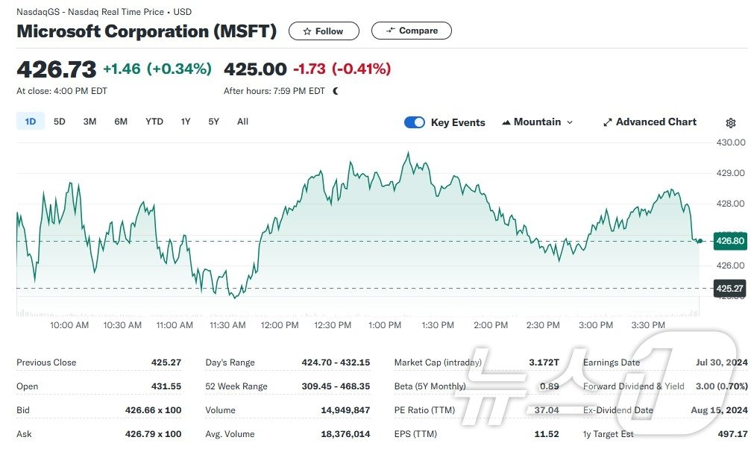Image resolution: width=751 pixels, height=449 pixels.
Task: Show the 5Y chart range
Action: pyautogui.click(x=214, y=122)
